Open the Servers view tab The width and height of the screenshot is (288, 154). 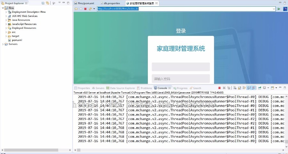tap(98, 88)
